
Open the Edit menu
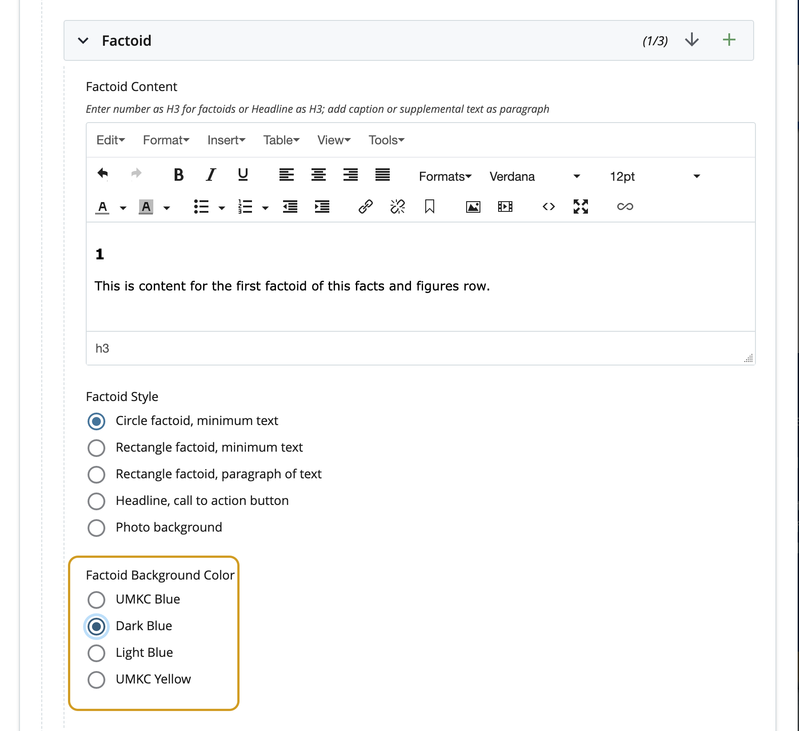[111, 140]
